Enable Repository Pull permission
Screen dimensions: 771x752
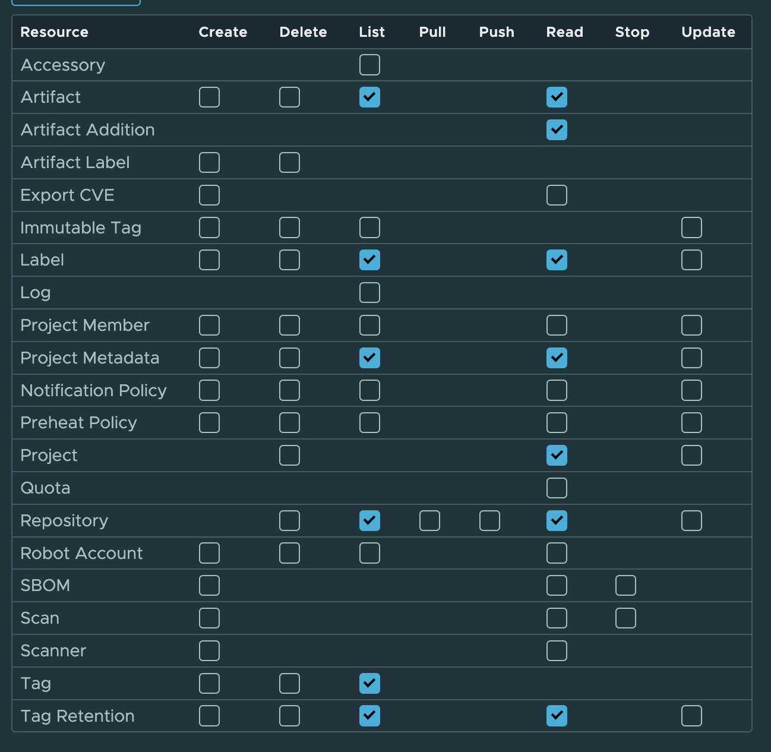(x=429, y=521)
